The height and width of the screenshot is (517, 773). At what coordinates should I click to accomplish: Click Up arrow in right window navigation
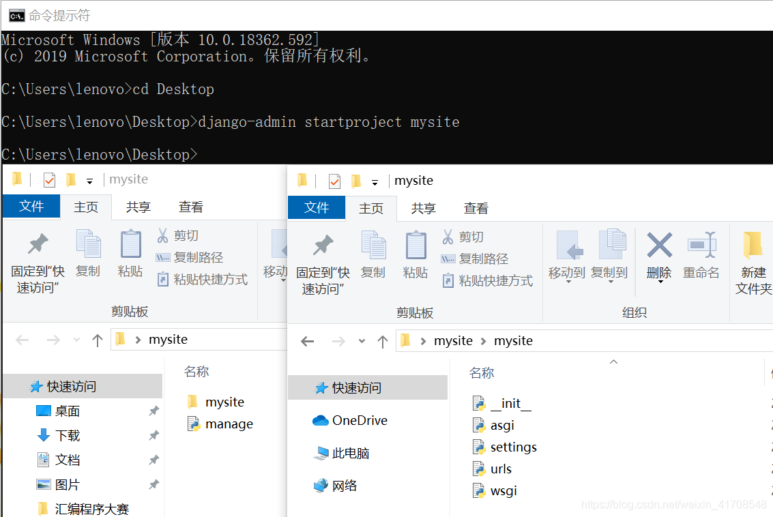pyautogui.click(x=383, y=342)
